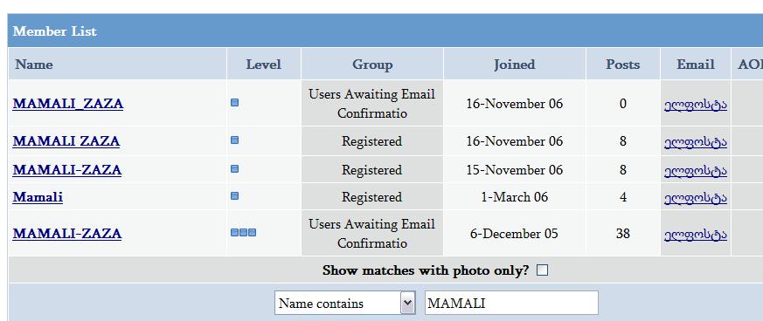Click the Posts column header

(623, 65)
